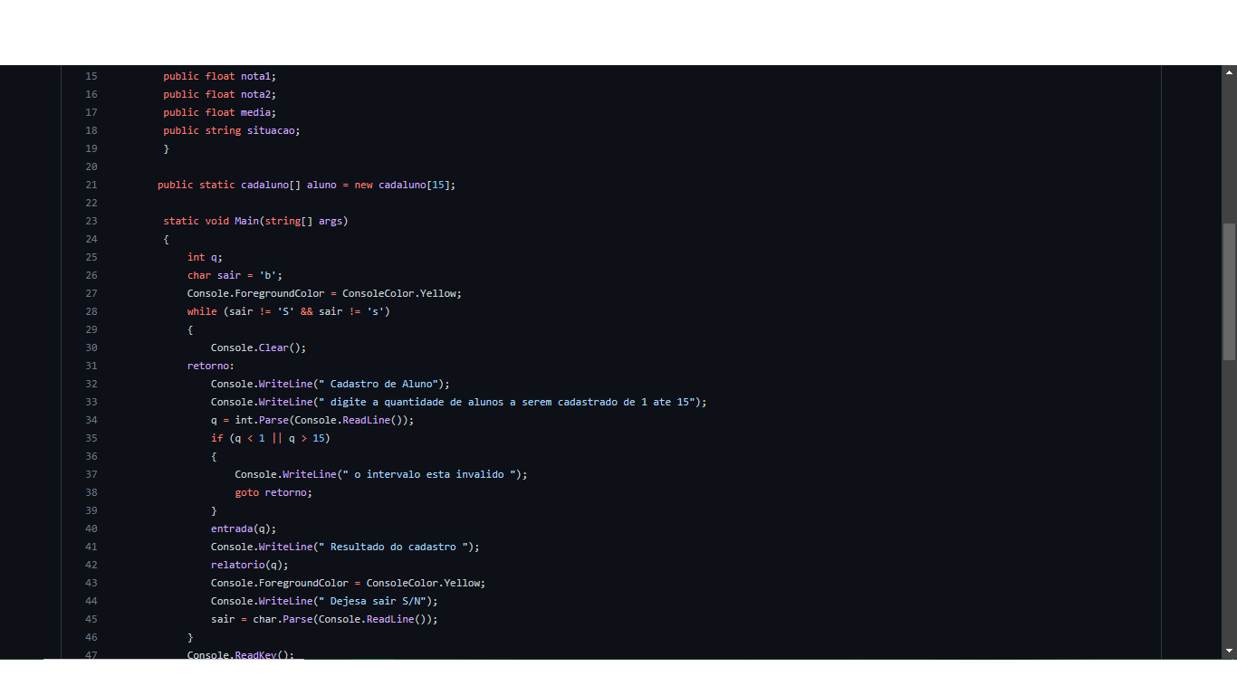Screen dimensions: 1237x695
Task: Click the 'relatorio(q);' call
Action: (250, 565)
